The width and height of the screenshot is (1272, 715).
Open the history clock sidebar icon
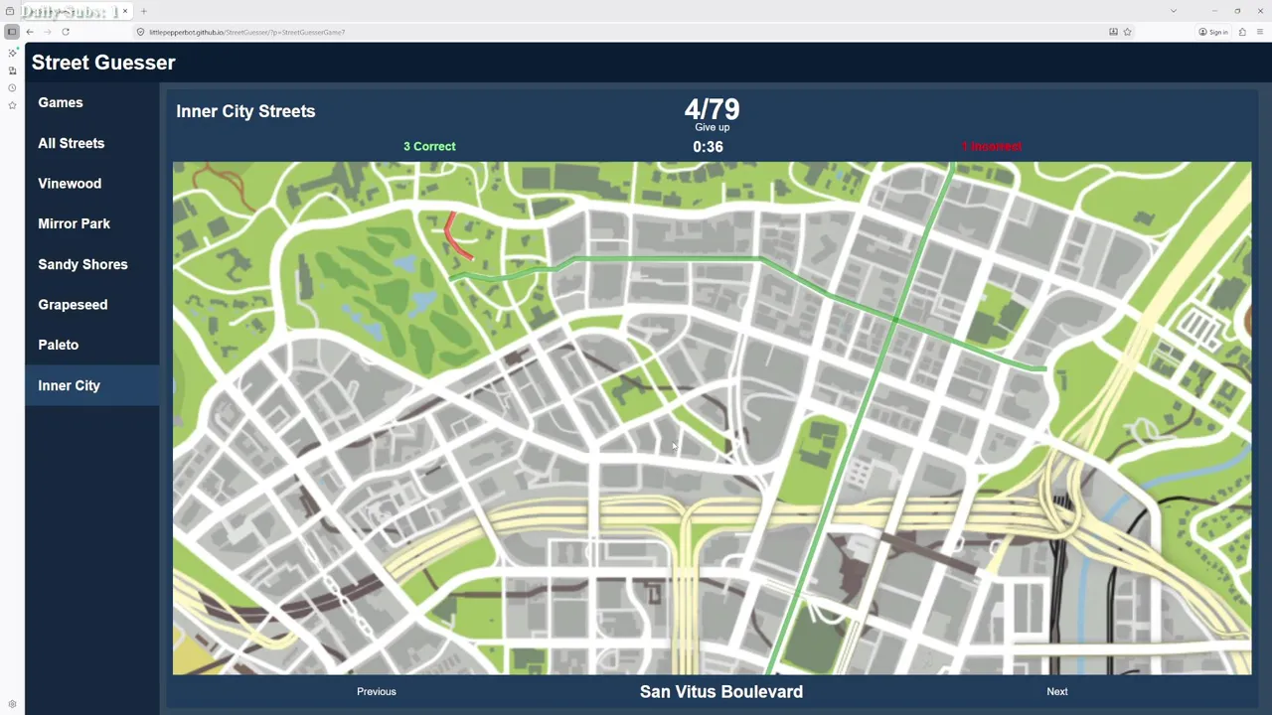12,87
